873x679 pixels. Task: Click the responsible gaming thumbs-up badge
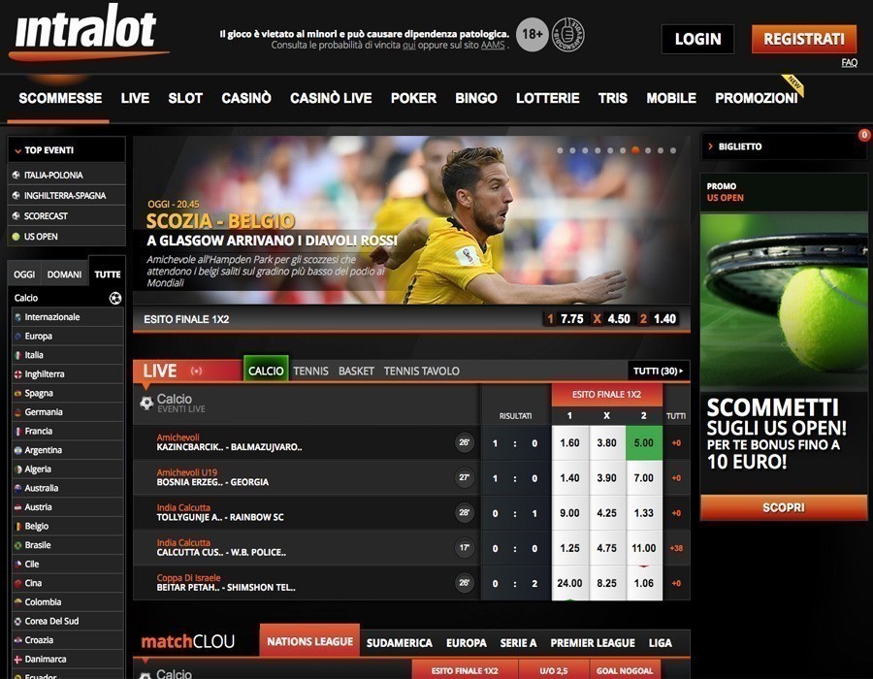pyautogui.click(x=567, y=35)
